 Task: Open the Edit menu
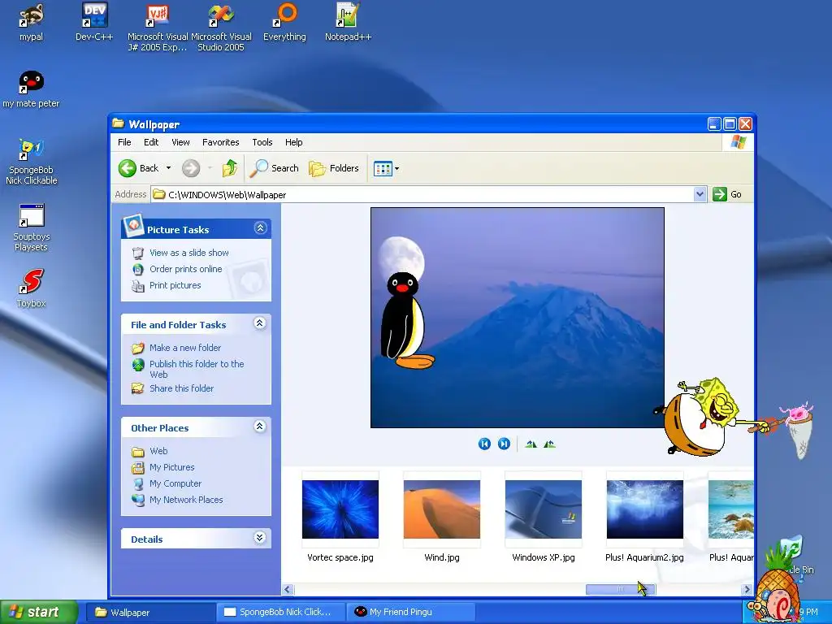click(x=151, y=142)
